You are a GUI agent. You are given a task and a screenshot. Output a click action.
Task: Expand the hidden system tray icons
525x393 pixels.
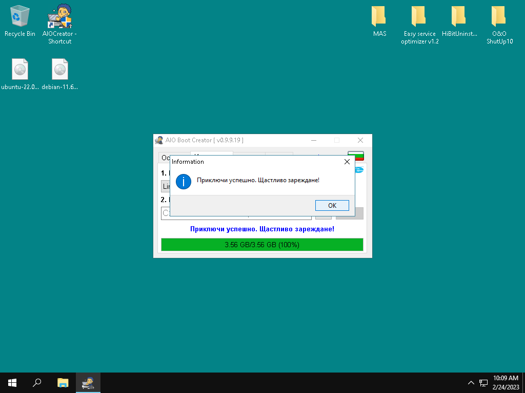tap(471, 383)
